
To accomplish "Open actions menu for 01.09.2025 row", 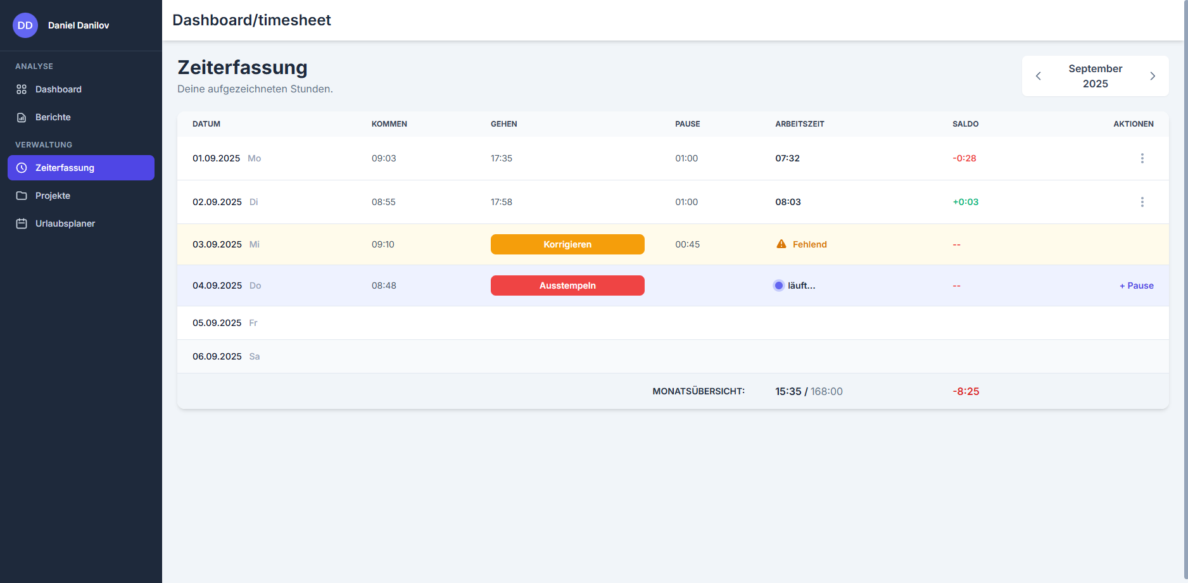I will tap(1142, 158).
